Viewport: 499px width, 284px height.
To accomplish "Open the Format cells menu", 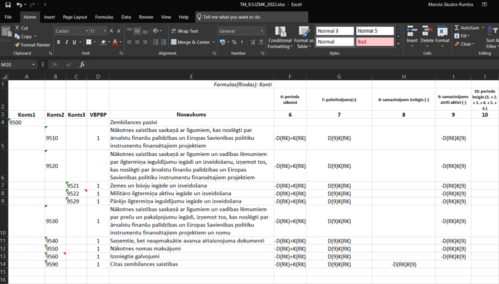I will point(442,36).
